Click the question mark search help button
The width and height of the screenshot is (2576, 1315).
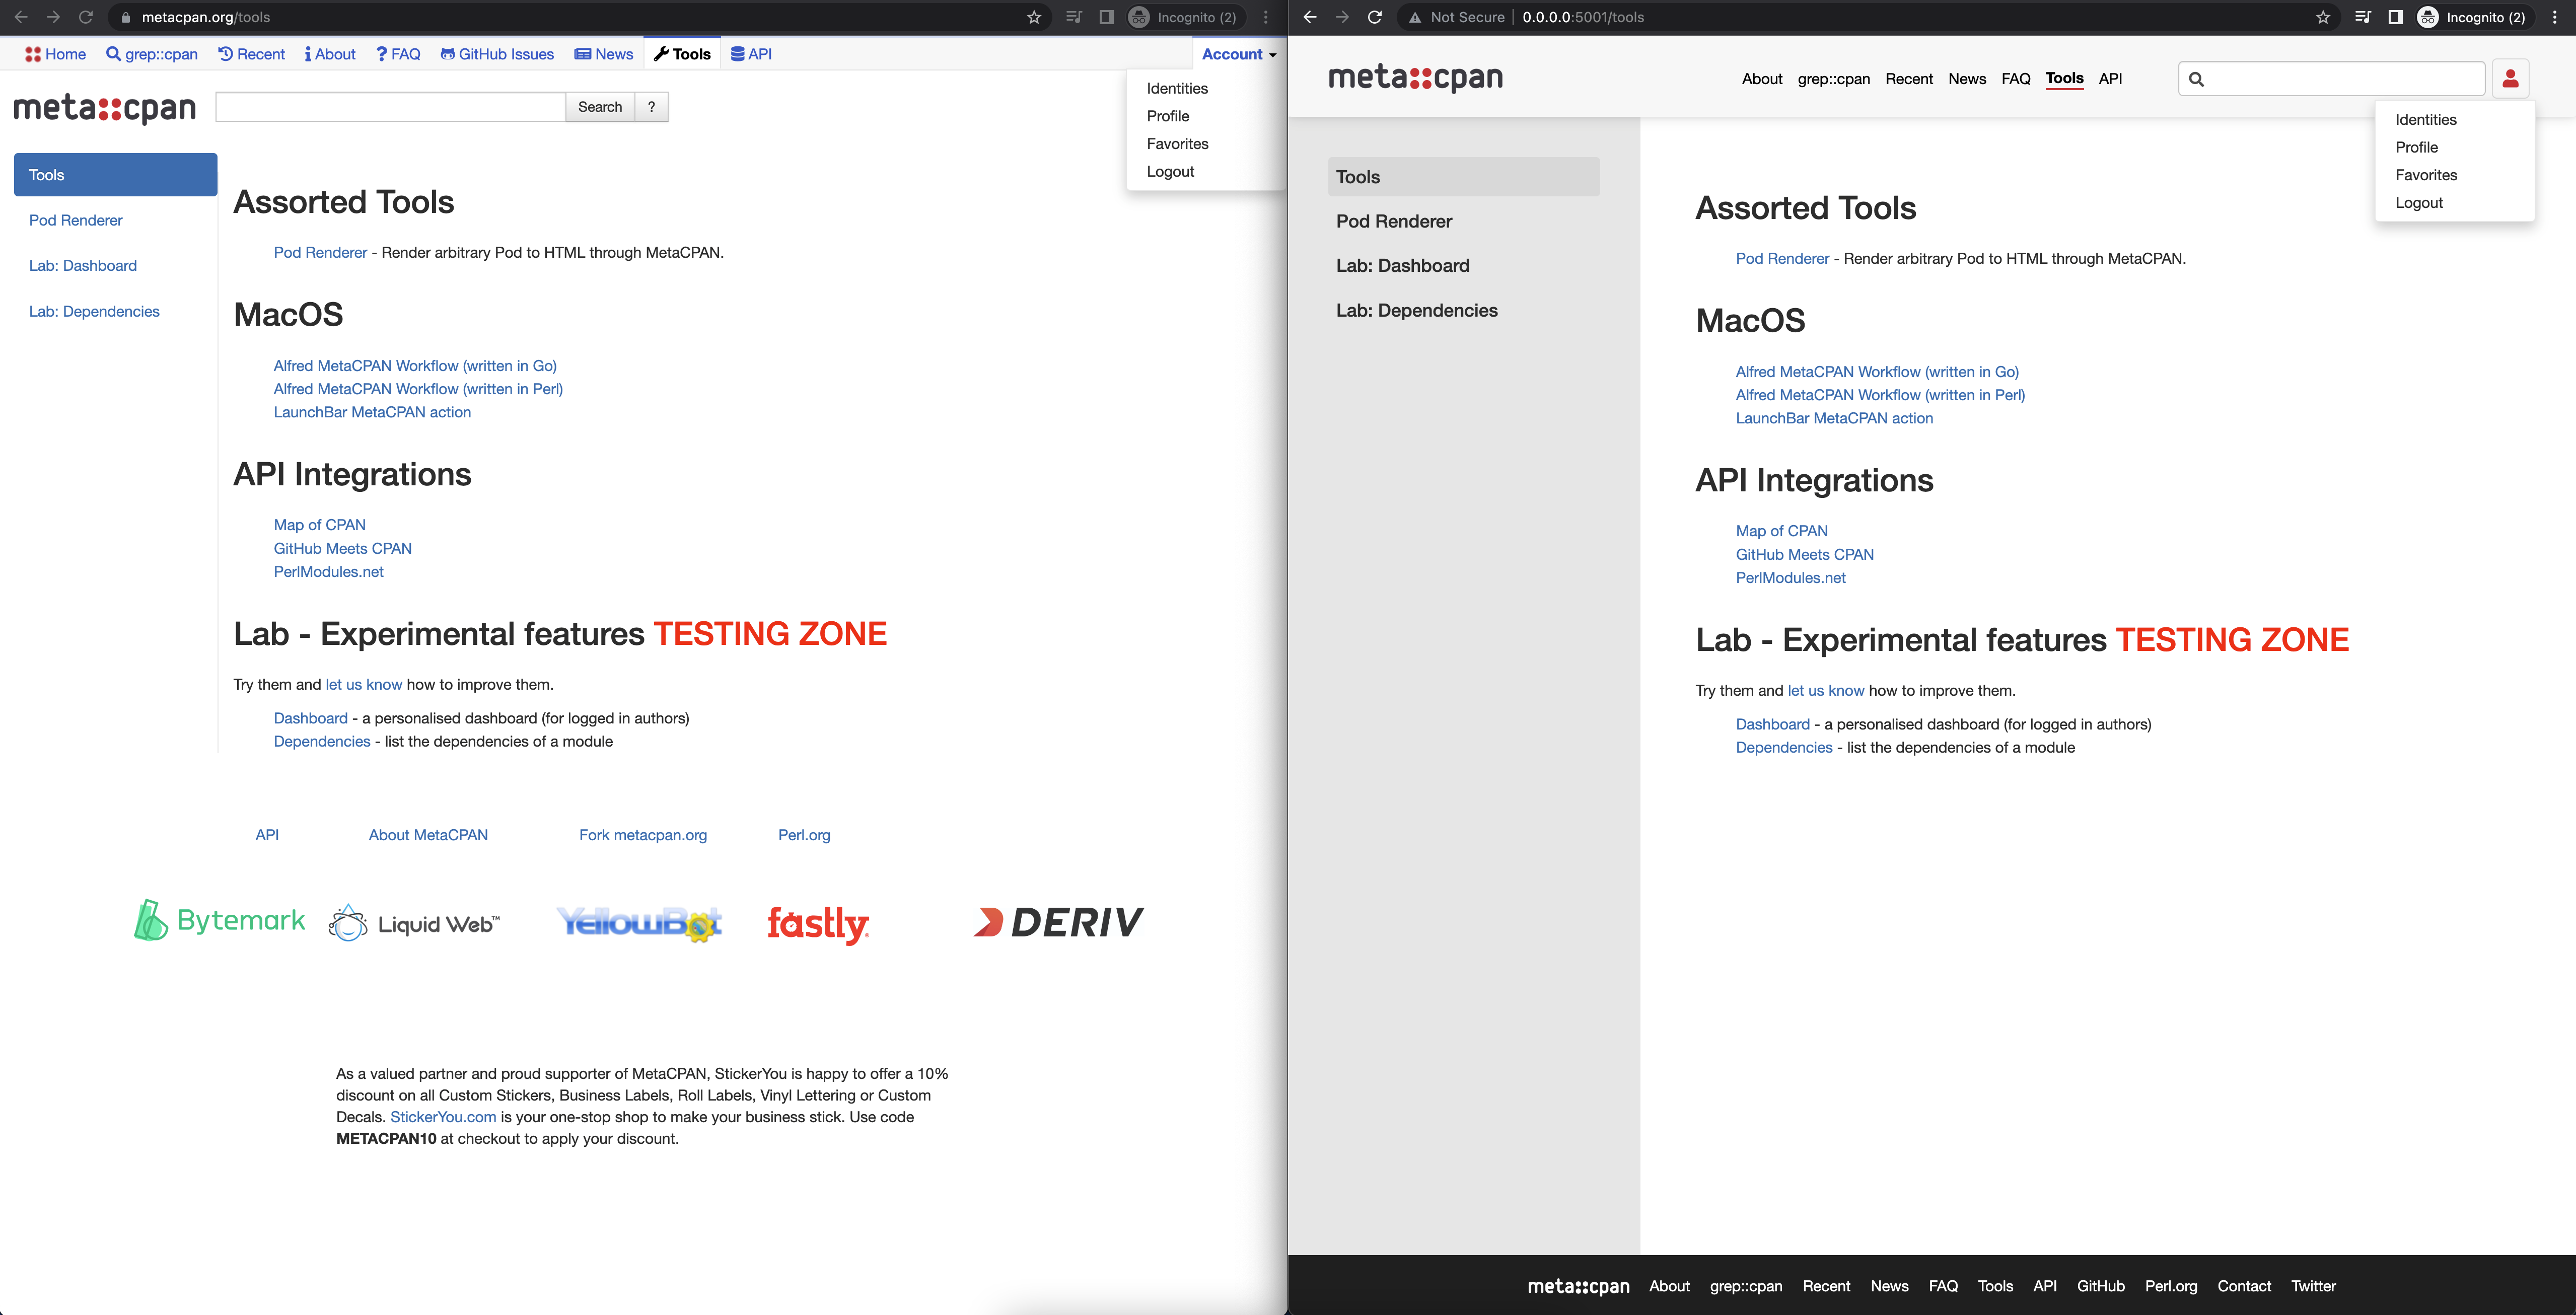pos(651,107)
